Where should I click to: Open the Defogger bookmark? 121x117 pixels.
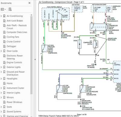coord(11,46)
